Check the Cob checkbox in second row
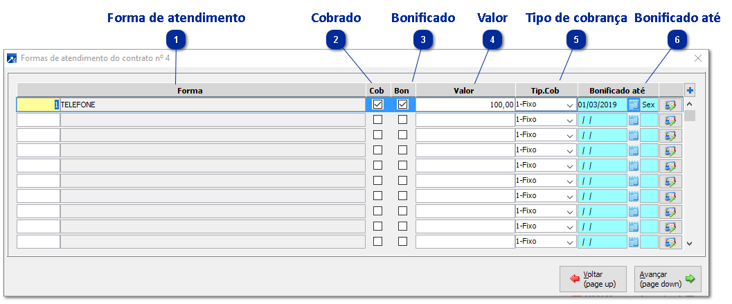Image resolution: width=732 pixels, height=304 pixels. 377,120
